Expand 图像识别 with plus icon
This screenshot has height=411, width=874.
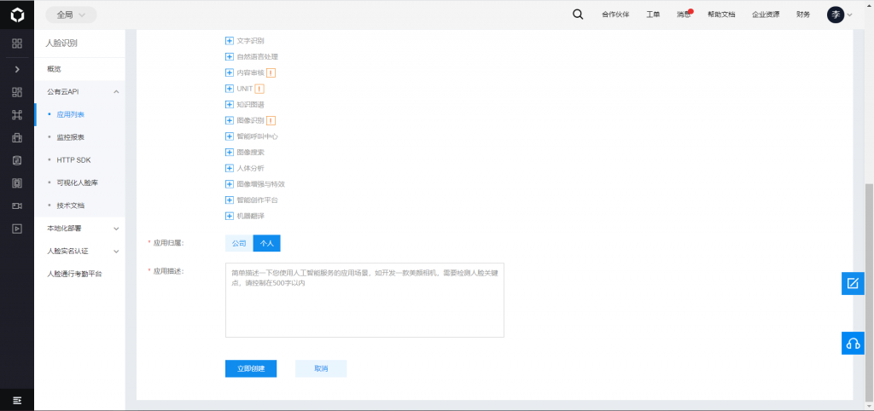[x=229, y=120]
